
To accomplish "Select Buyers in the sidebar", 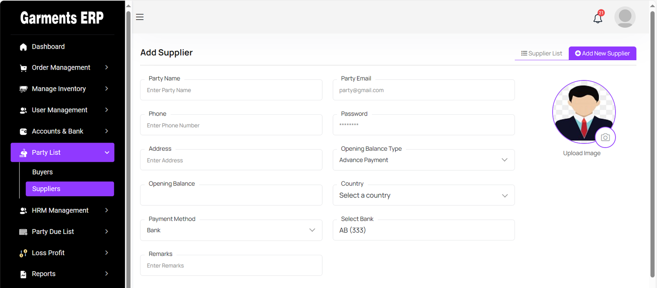I will (43, 172).
